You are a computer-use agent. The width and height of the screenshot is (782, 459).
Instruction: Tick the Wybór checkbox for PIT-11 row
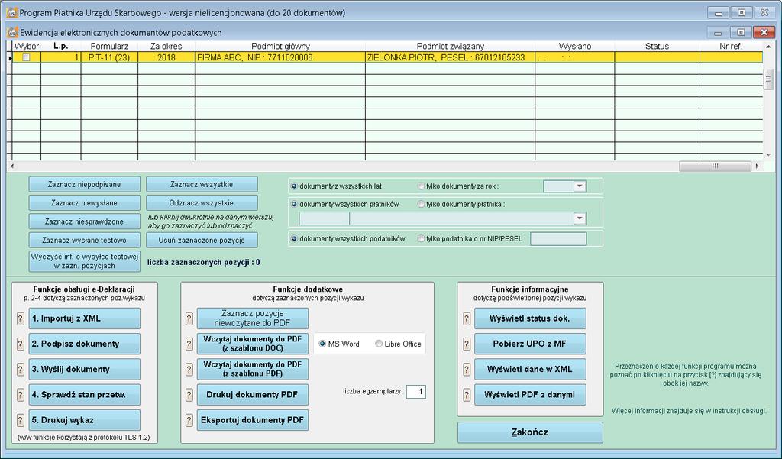tap(26, 57)
